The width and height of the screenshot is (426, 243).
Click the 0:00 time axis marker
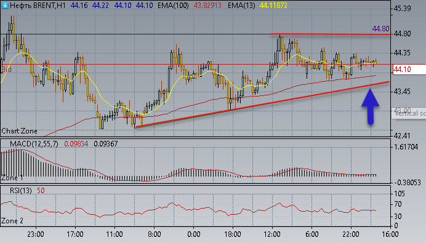[194, 234]
